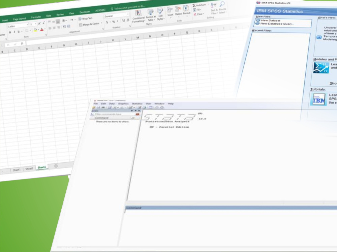Open the Excel Data tab
The width and height of the screenshot is (337, 252).
[x=49, y=16]
